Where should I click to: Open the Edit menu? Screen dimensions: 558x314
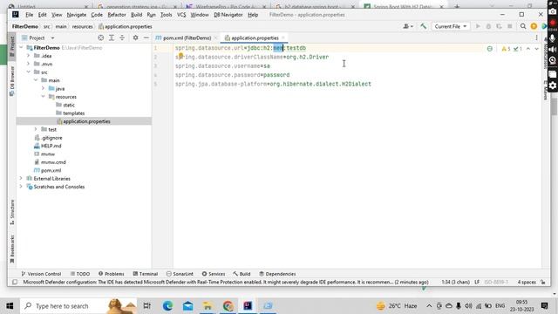coord(43,15)
